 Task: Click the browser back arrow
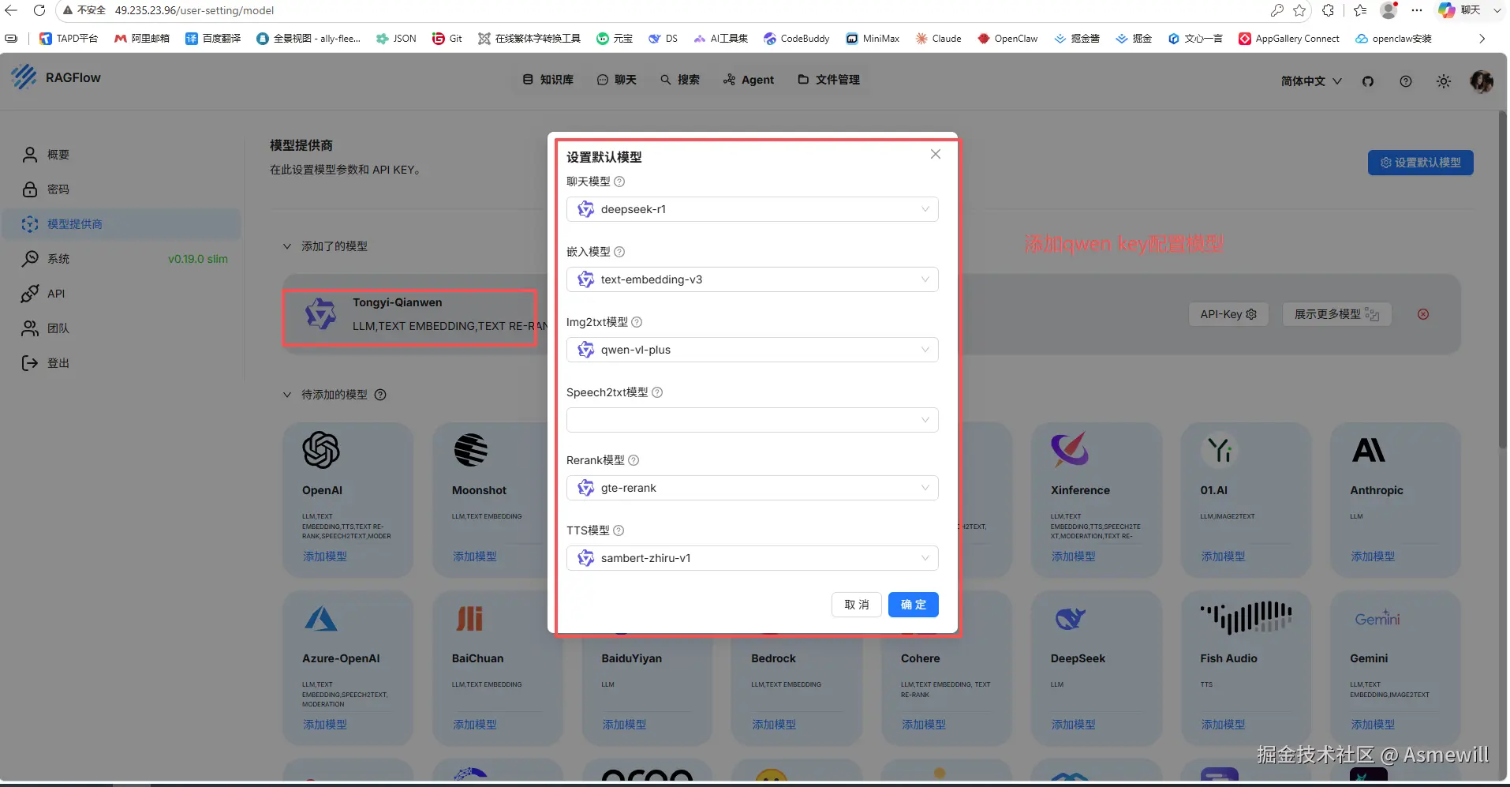(11, 10)
